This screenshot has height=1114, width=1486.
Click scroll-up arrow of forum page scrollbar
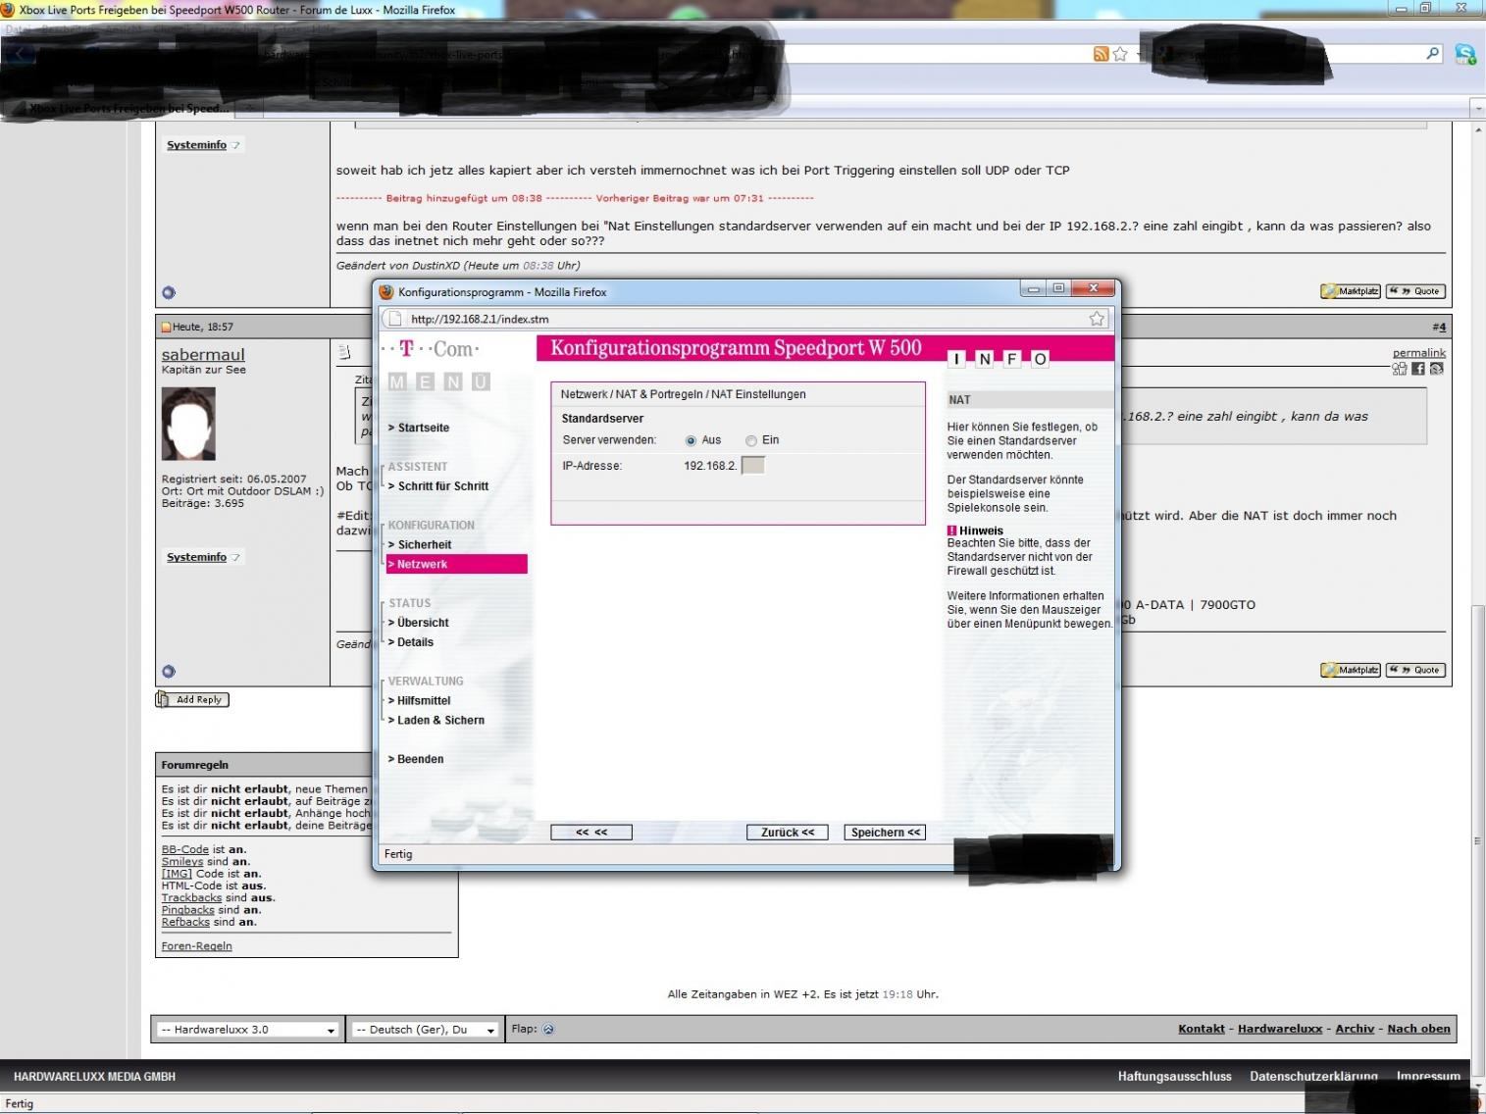(x=1478, y=129)
